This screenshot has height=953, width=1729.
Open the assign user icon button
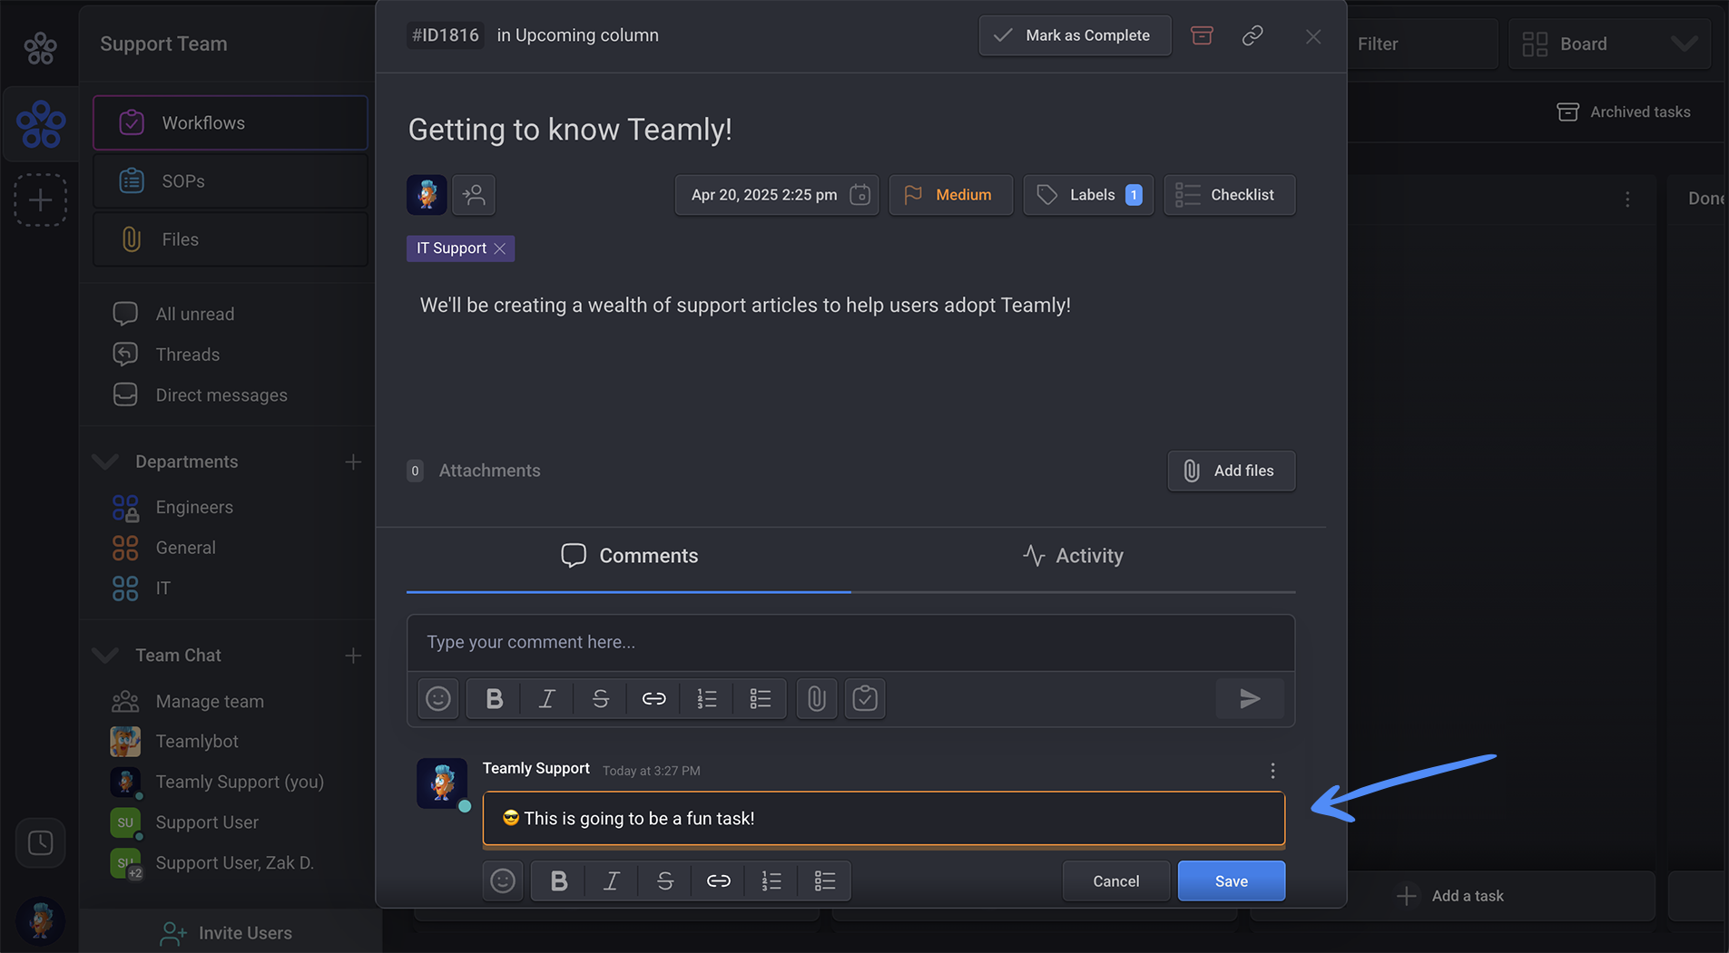pyautogui.click(x=474, y=195)
